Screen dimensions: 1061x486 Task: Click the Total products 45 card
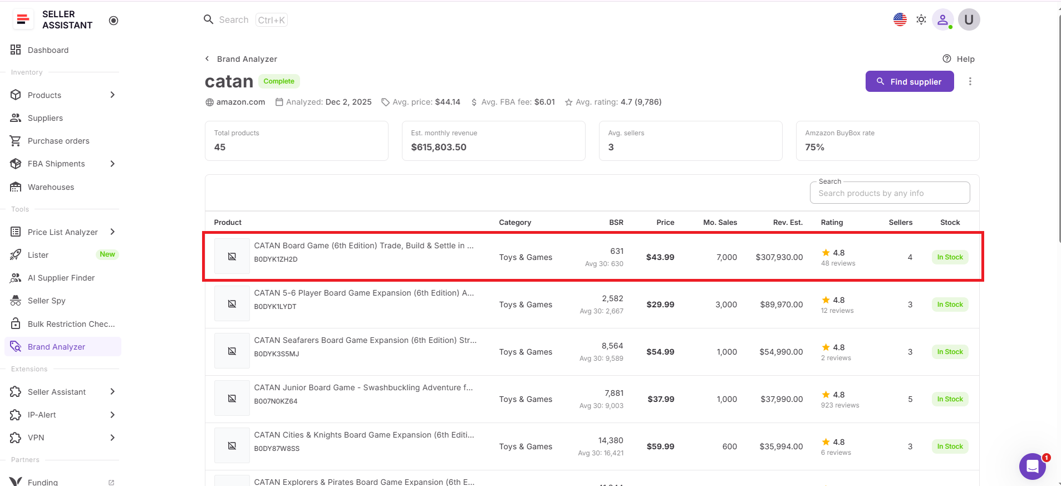pyautogui.click(x=297, y=141)
